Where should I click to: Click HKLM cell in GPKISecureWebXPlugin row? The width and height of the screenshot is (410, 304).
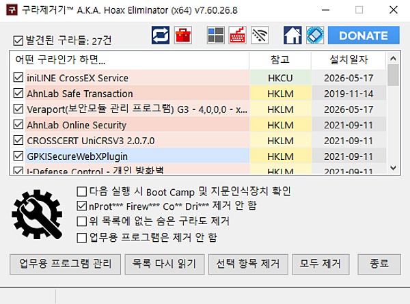[280, 156]
